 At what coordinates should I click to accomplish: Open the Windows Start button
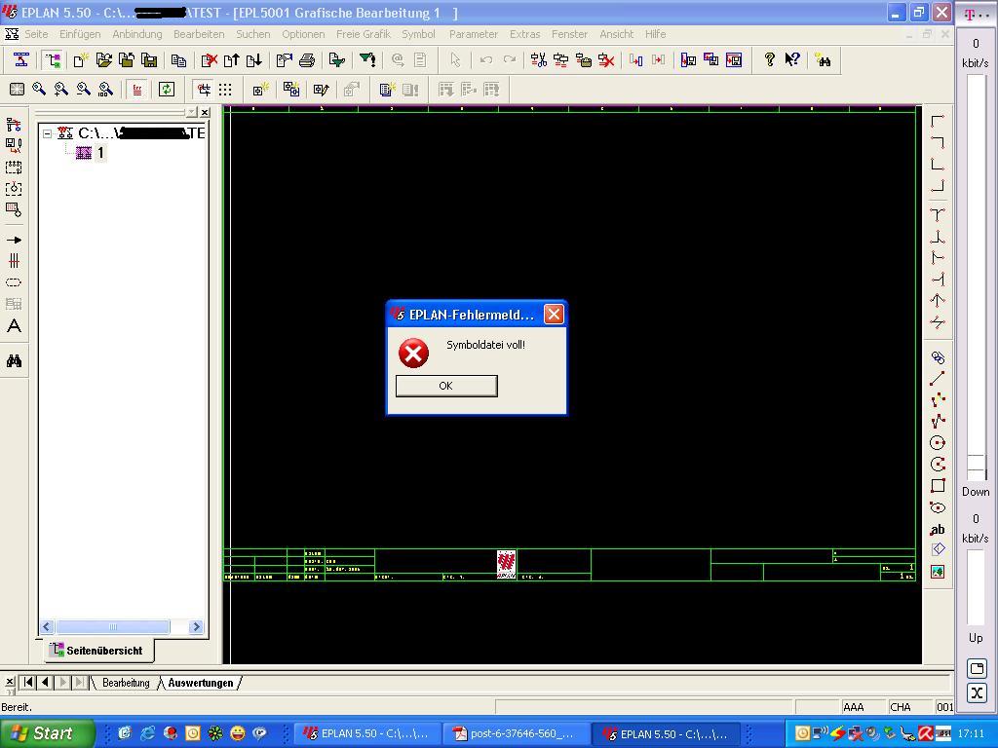pos(47,733)
